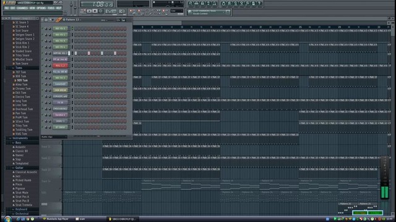
Task: Mute the 2009 BREAK channel LED
Action: point(43,90)
